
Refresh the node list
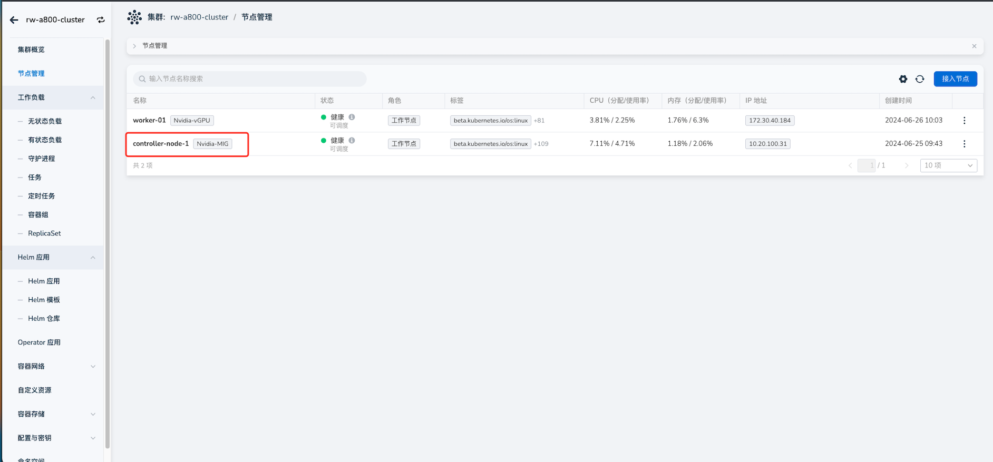(920, 79)
